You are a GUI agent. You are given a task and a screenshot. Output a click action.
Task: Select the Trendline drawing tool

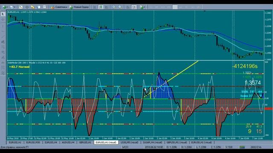pos(3,37)
